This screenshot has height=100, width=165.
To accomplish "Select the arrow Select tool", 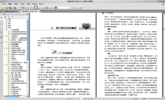I will [40, 8].
